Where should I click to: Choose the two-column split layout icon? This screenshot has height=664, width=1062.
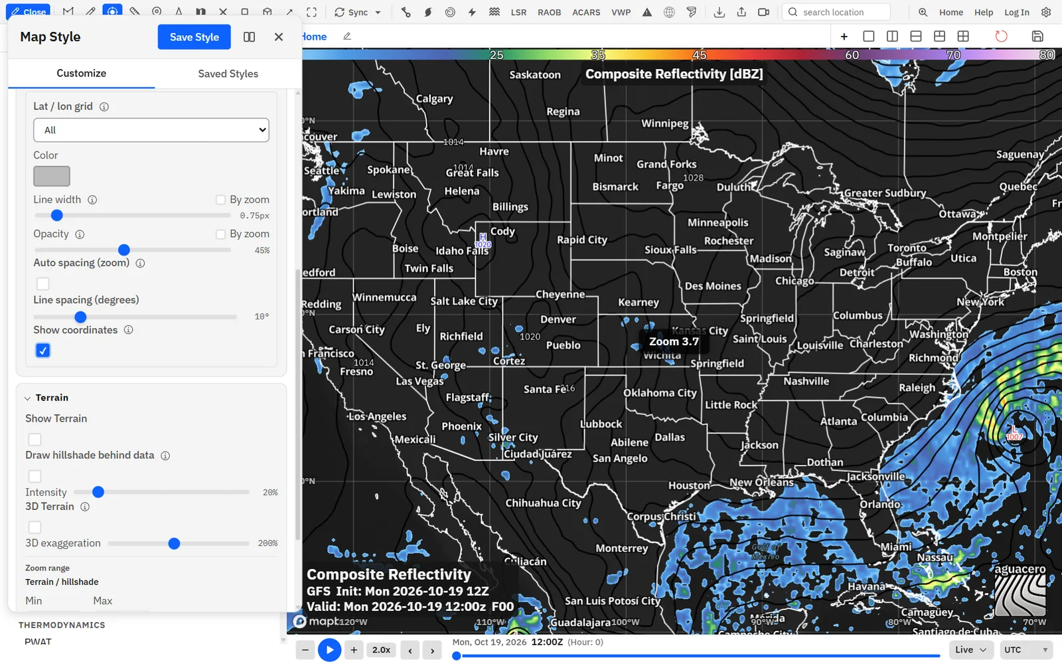(892, 36)
